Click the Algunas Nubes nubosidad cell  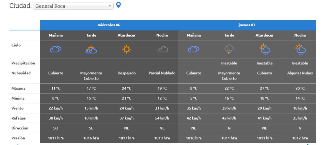300,73
